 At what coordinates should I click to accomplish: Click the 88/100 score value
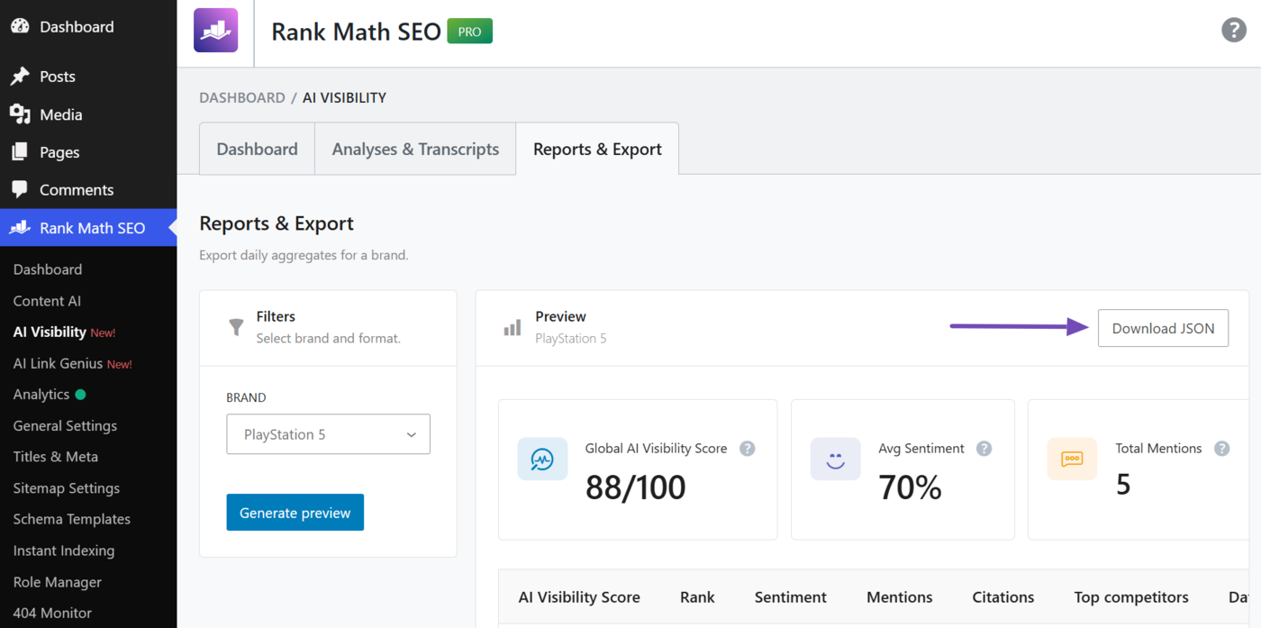coord(636,487)
